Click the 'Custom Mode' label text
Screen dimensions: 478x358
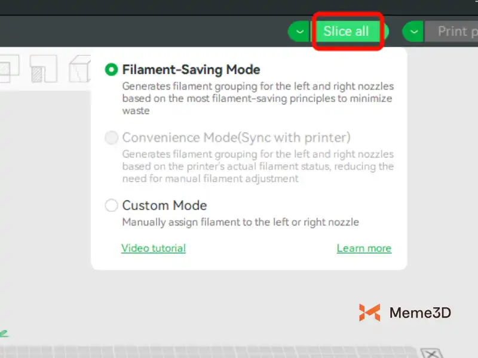164,206
